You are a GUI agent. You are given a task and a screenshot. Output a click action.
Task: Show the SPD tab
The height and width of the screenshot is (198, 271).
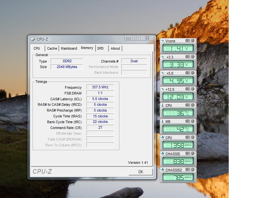coord(100,48)
